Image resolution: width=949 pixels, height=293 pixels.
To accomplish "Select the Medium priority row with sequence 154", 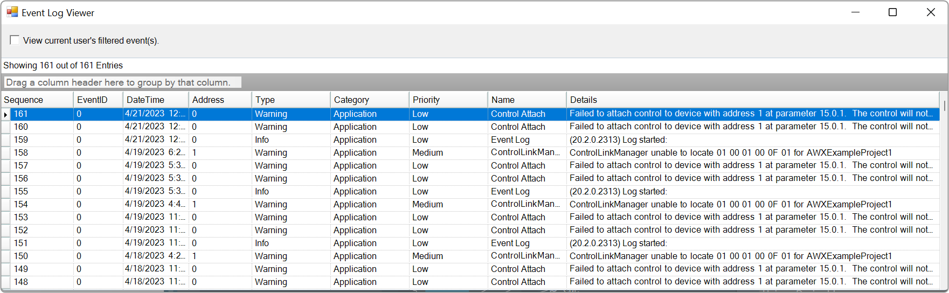I will coord(471,205).
